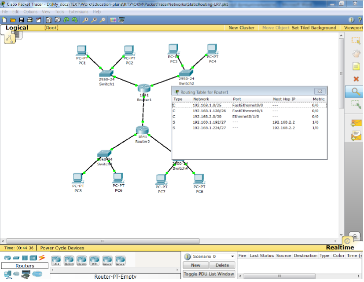Click the question mark help icon

coord(360,20)
